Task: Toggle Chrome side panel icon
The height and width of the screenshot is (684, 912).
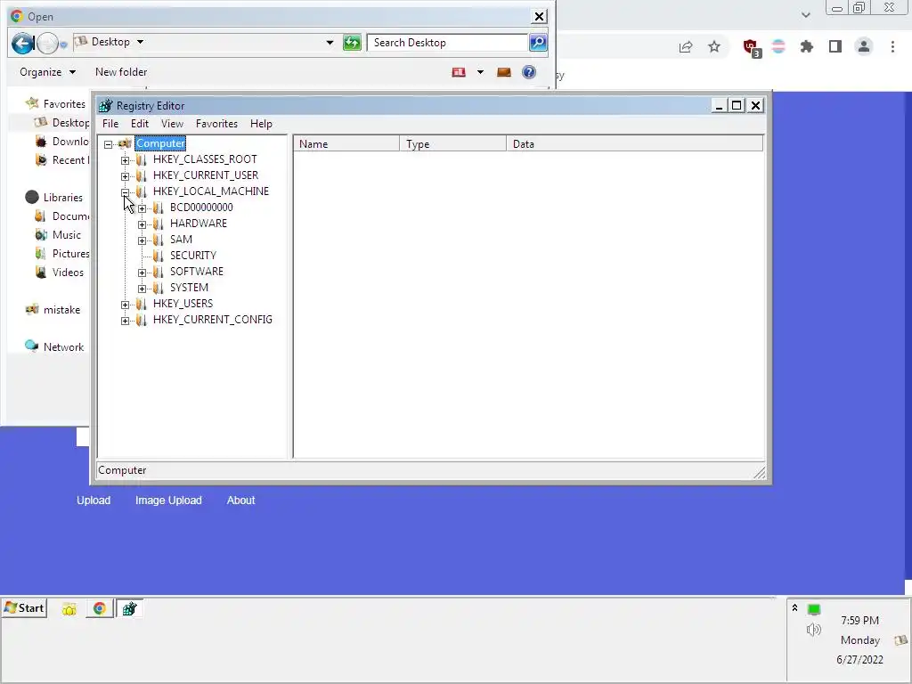Action: click(x=835, y=46)
